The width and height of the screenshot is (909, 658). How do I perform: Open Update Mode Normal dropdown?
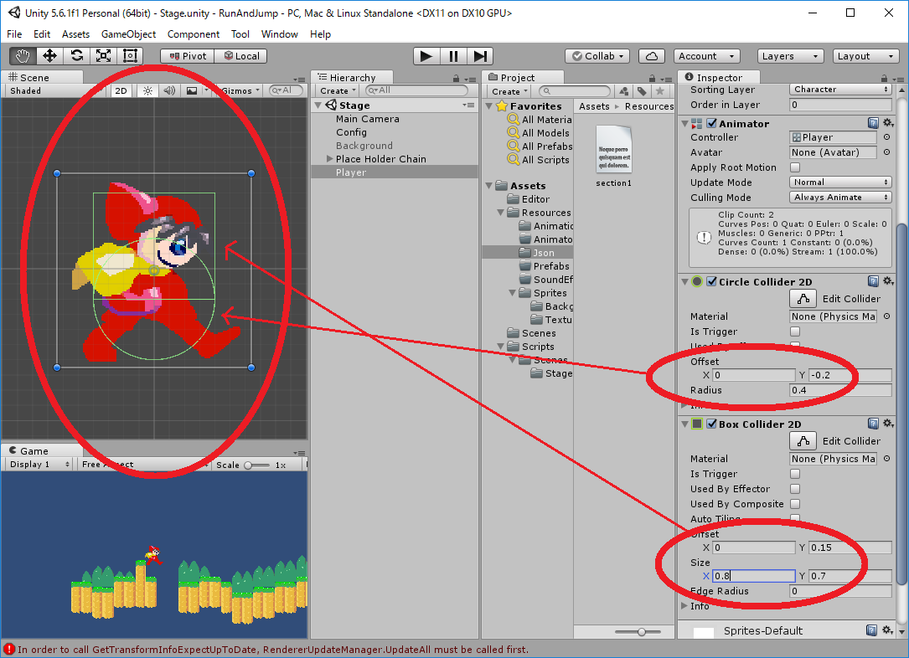[x=840, y=182]
